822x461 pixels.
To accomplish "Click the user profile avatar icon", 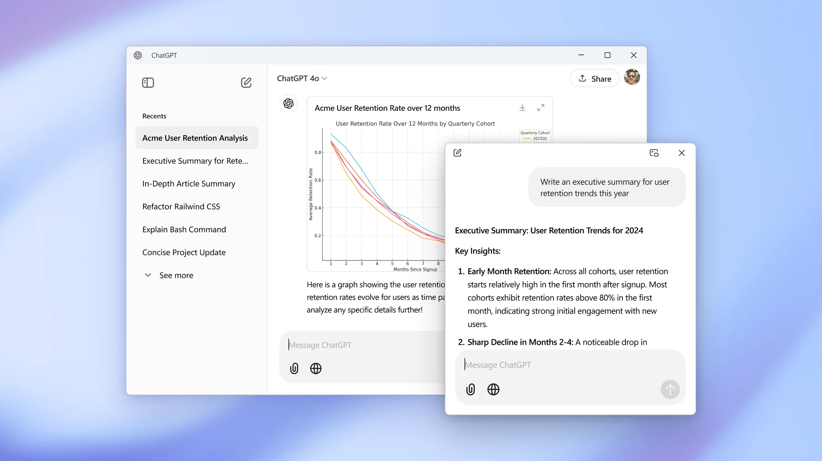I will tap(632, 78).
